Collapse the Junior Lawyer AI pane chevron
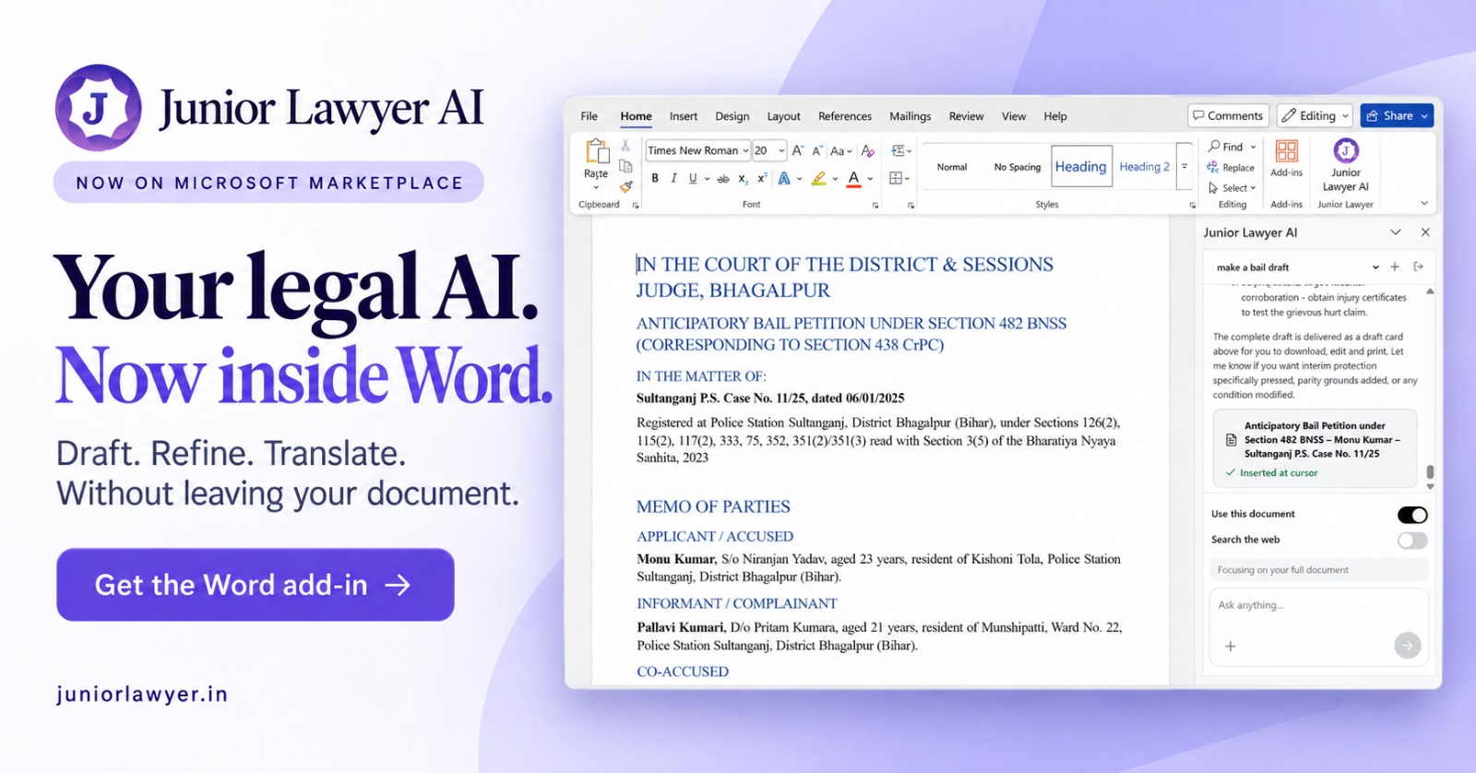The image size is (1476, 773). click(x=1396, y=232)
